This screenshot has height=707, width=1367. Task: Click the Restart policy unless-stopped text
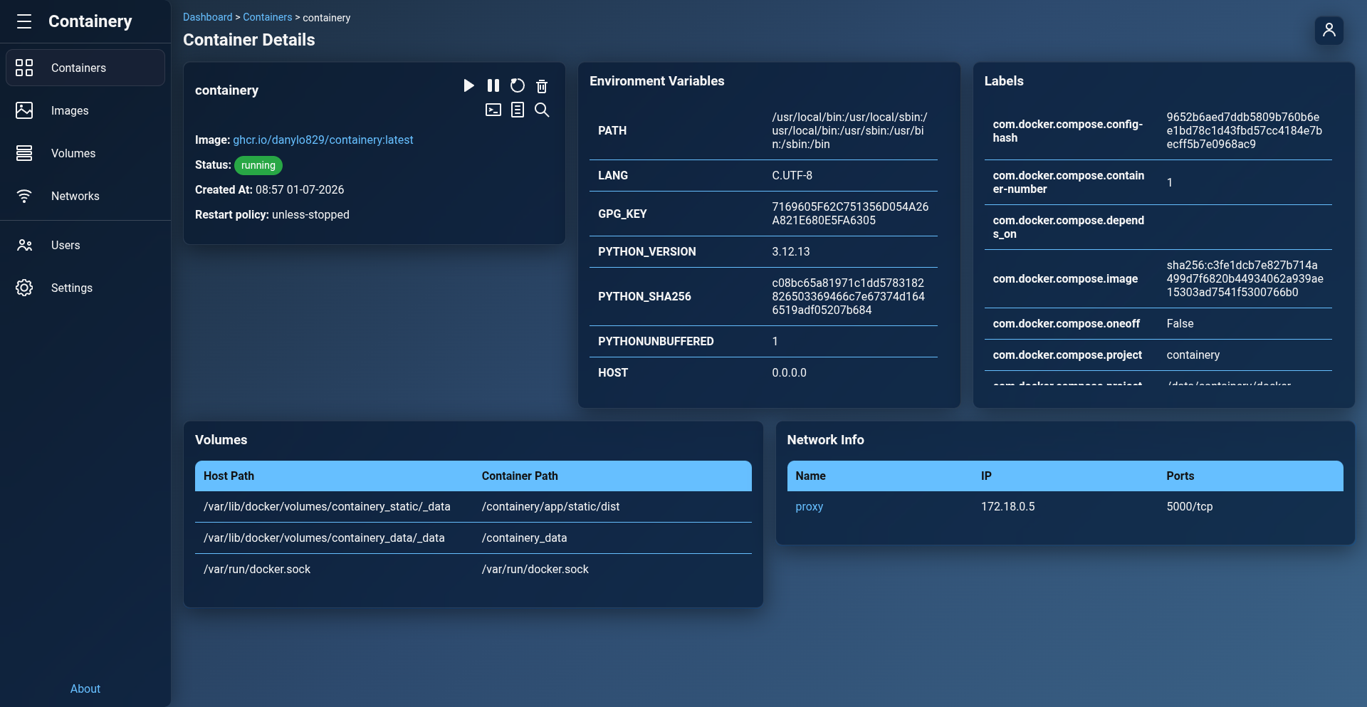pyautogui.click(x=272, y=214)
